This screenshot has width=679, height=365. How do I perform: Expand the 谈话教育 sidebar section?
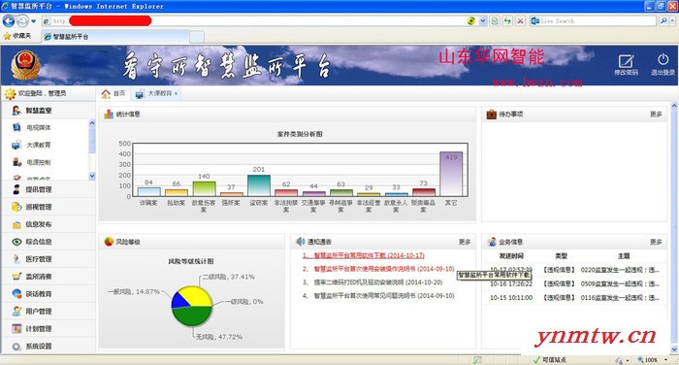click(48, 293)
